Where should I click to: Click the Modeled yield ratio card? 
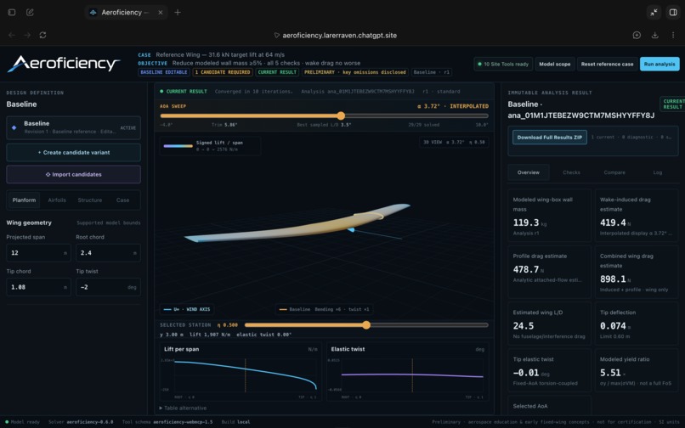[x=637, y=370]
